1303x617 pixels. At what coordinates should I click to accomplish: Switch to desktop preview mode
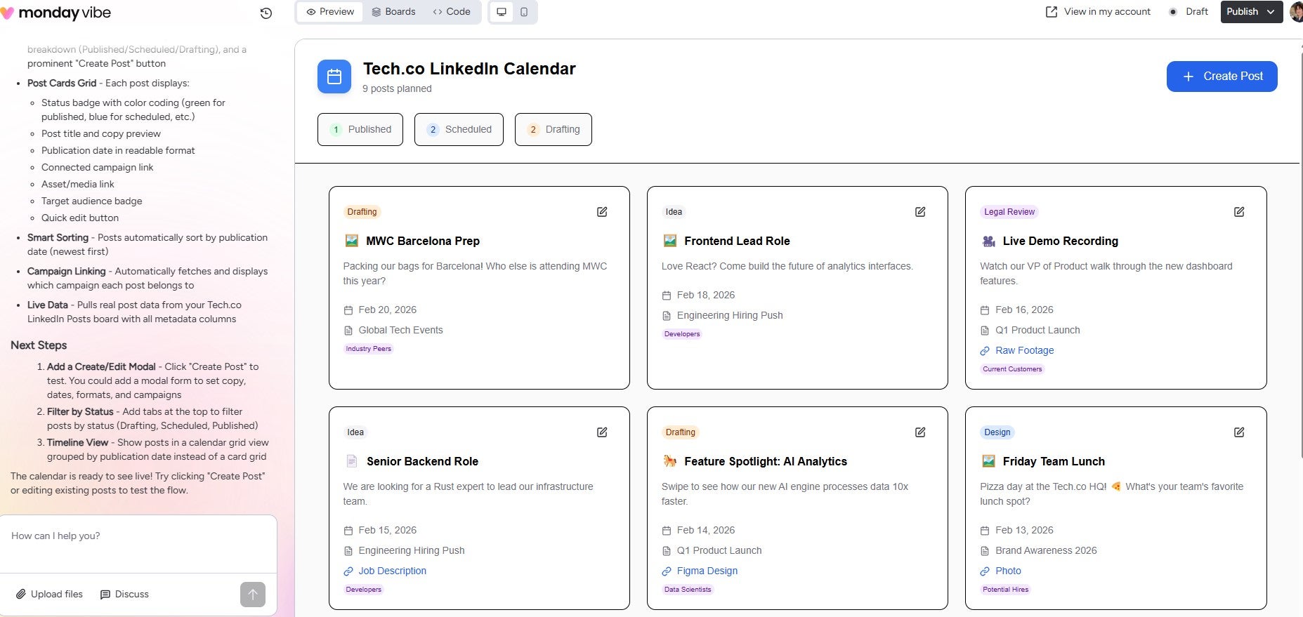[x=502, y=12]
